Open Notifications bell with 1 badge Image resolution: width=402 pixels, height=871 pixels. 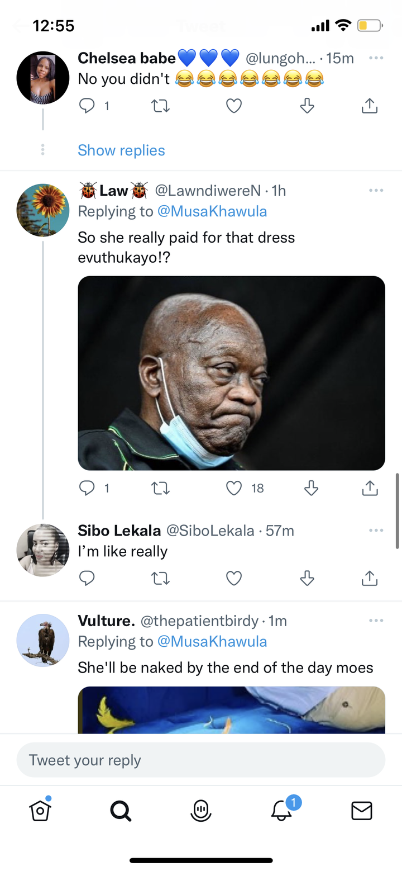pyautogui.click(x=282, y=810)
